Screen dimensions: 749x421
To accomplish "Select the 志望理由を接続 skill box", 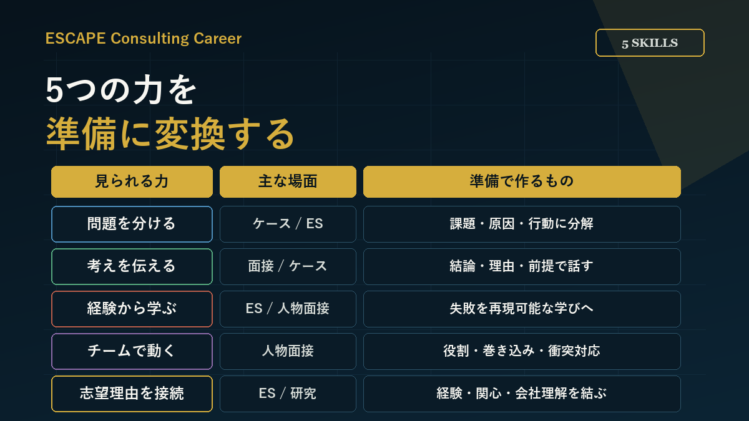I will coord(132,394).
